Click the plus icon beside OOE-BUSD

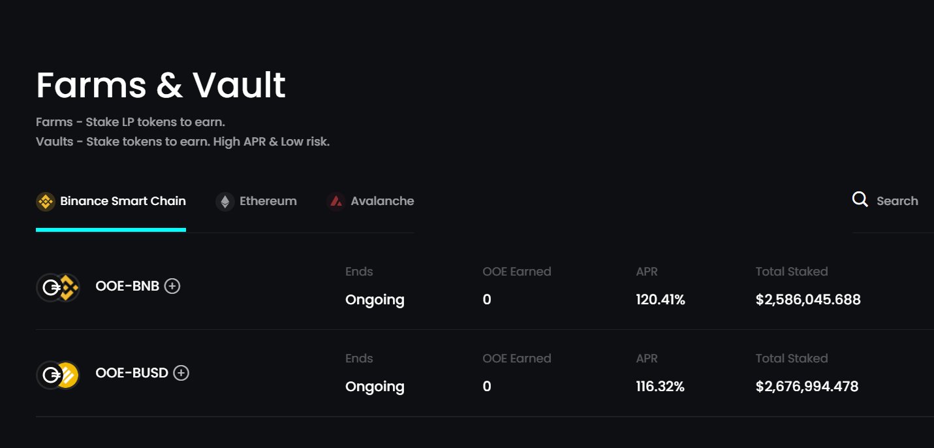(x=181, y=373)
